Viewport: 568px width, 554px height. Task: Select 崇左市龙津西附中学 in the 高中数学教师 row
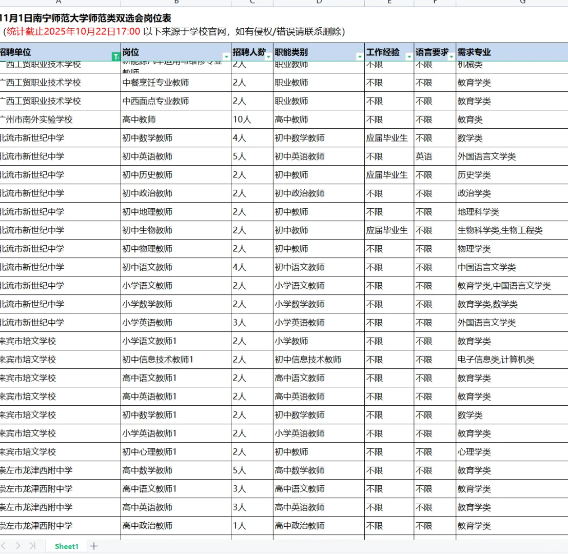[60, 470]
